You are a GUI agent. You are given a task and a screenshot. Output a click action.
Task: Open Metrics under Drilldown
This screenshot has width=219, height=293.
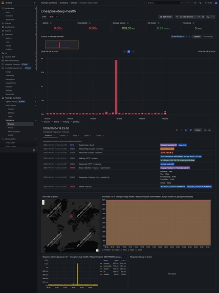[9, 38]
